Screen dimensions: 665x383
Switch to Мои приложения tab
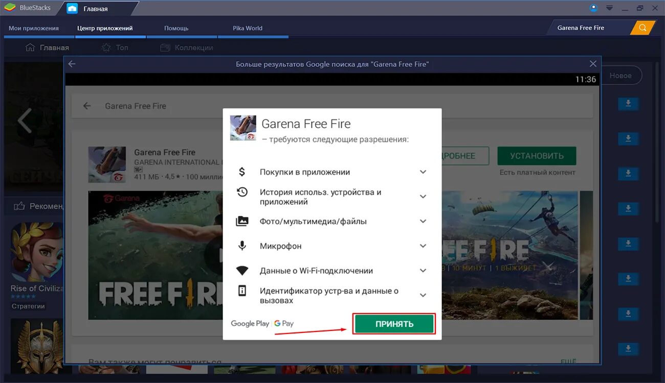34,28
